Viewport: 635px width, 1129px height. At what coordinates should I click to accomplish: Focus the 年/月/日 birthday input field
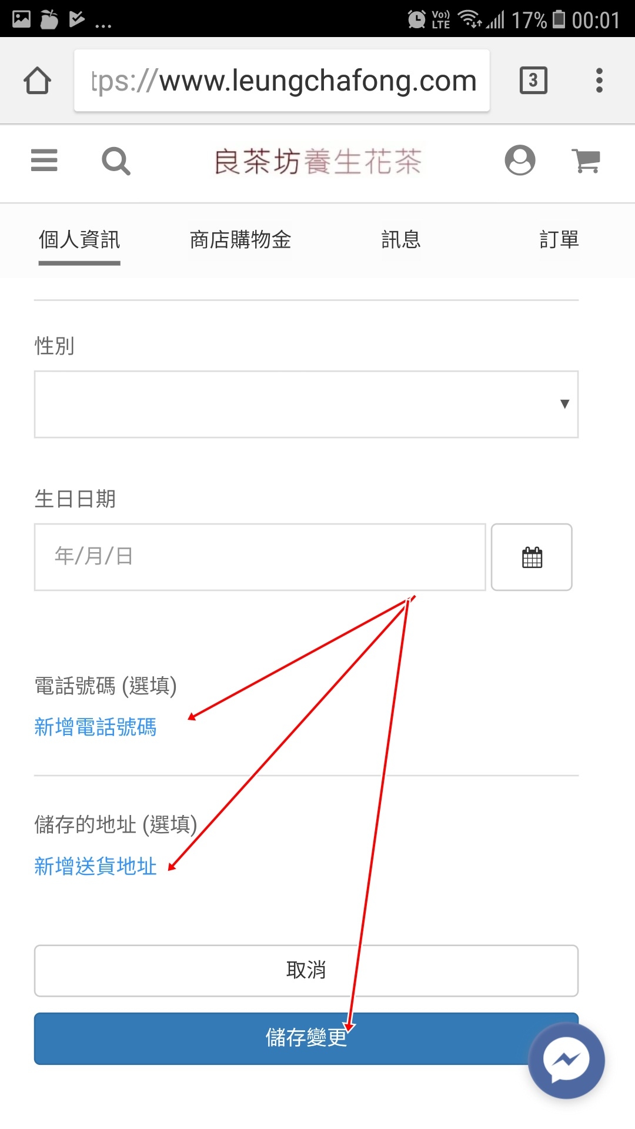click(260, 557)
